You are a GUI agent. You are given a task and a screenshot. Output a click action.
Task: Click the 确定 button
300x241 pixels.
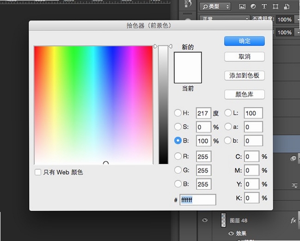[x=245, y=41]
